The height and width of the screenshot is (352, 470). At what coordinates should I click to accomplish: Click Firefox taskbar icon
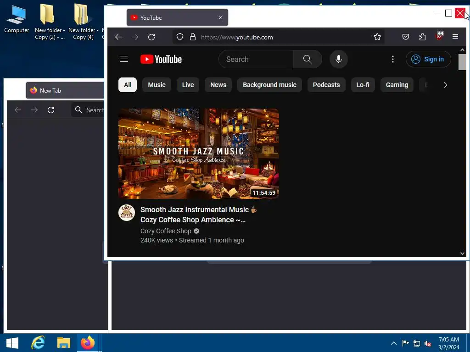click(88, 343)
